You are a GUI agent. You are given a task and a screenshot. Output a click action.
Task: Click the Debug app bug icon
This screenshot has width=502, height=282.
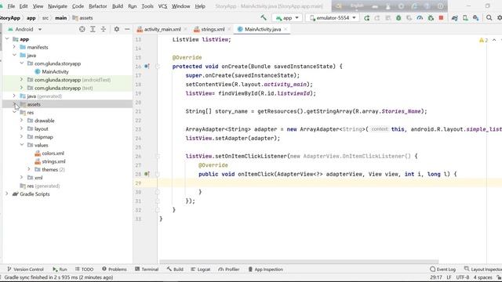(x=398, y=18)
